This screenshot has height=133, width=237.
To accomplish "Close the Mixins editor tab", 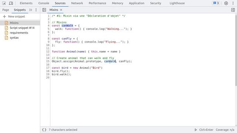I will (61, 10).
